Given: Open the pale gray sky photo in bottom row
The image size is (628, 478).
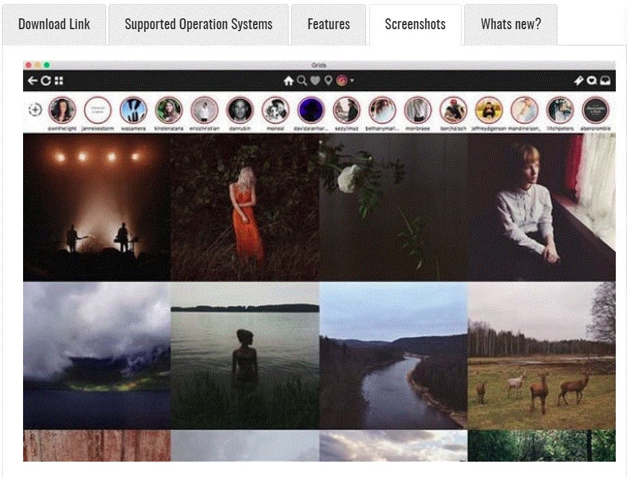Looking at the screenshot, I should [x=244, y=445].
